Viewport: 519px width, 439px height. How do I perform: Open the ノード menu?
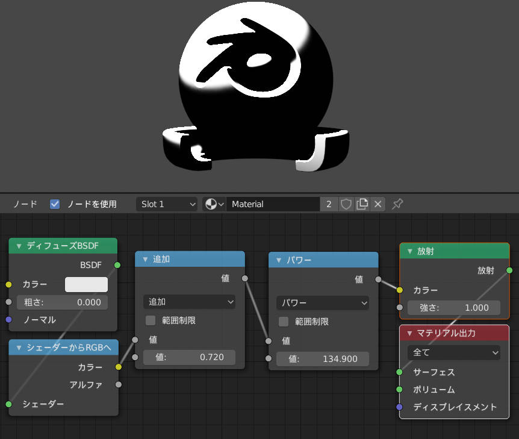tap(25, 204)
